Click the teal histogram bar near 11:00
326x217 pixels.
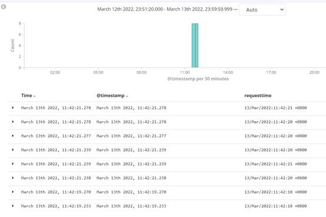pos(195,45)
